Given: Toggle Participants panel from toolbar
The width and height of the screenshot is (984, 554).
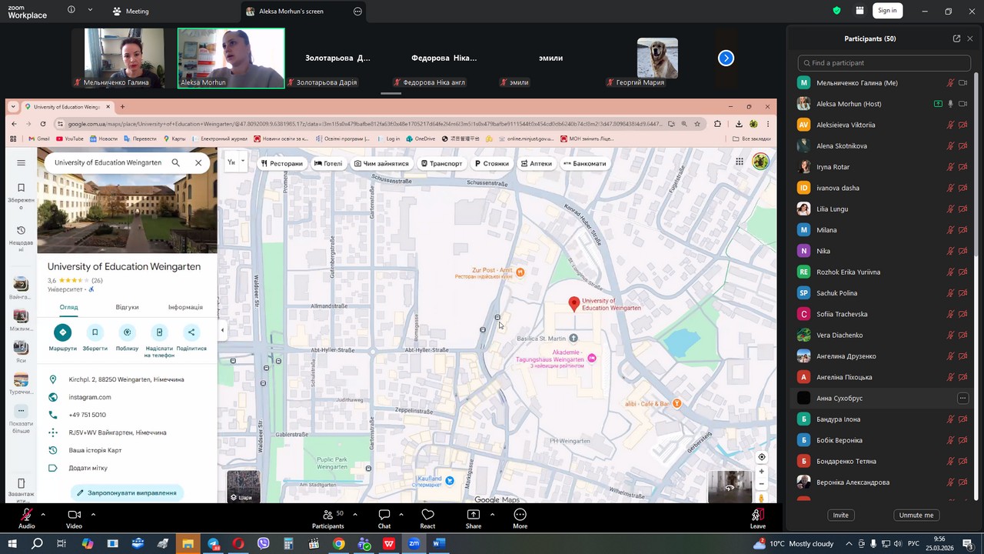Looking at the screenshot, I should 328,516.
